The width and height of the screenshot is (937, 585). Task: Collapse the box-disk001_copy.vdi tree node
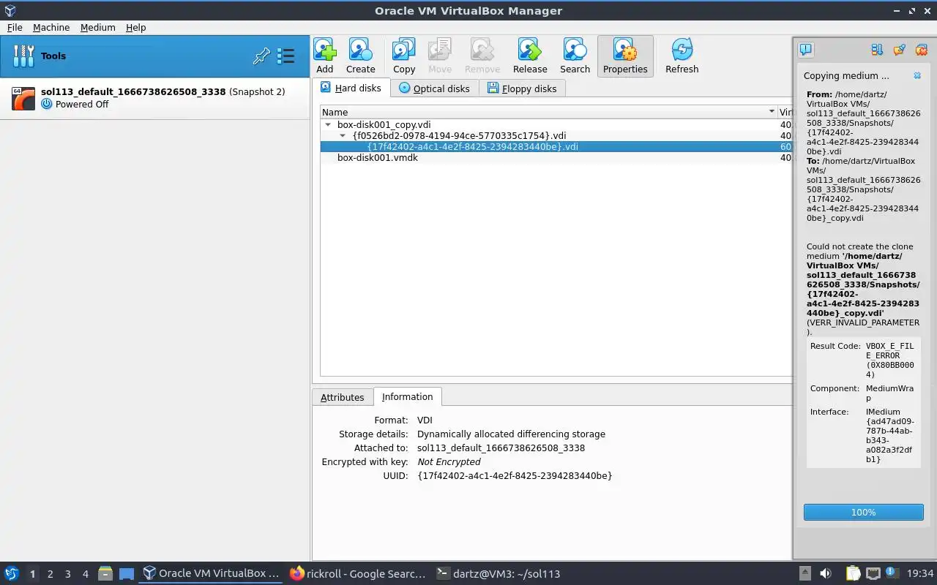point(328,125)
